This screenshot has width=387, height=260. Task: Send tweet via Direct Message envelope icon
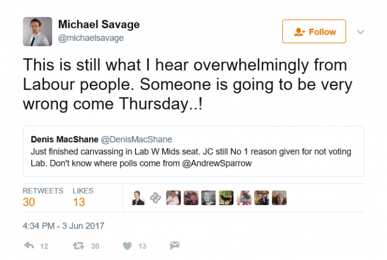[174, 246]
